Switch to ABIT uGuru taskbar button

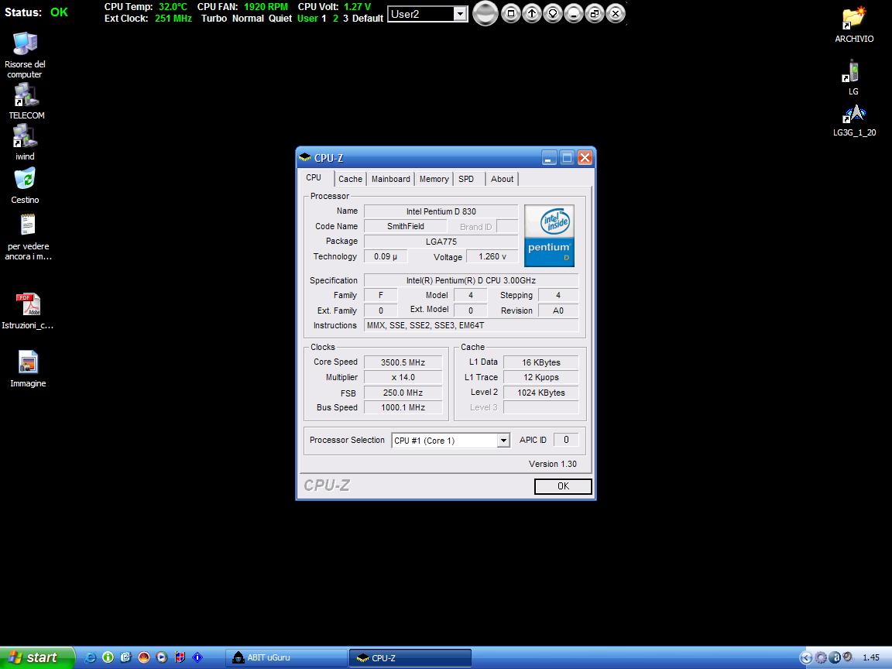[x=286, y=657]
